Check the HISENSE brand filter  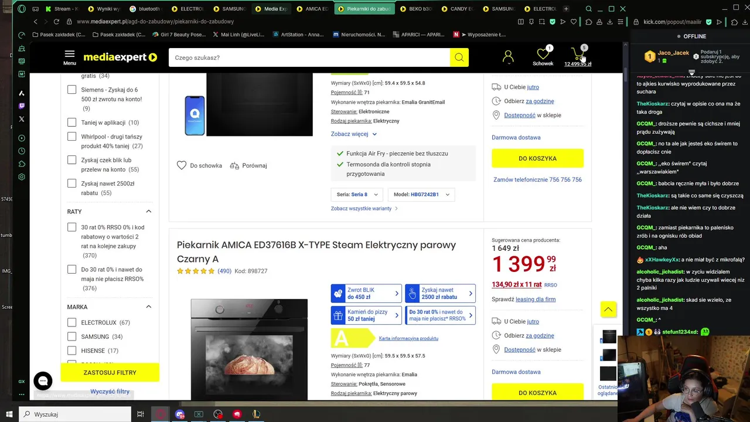tap(71, 350)
